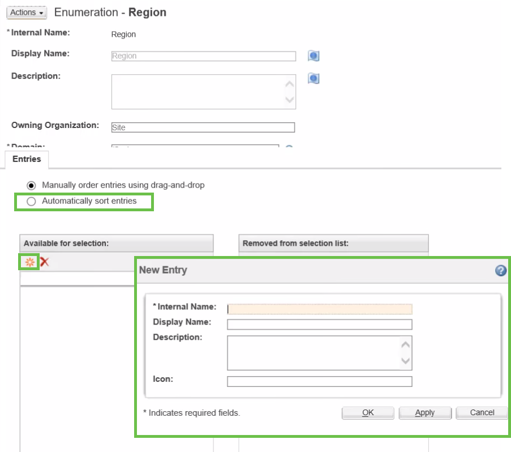The width and height of the screenshot is (511, 452).
Task: Switch to the Entries tab
Action: coord(27,159)
